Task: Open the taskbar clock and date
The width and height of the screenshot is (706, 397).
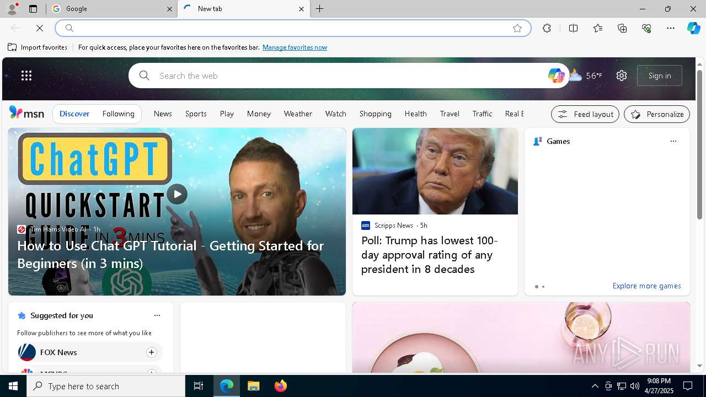Action: point(659,386)
